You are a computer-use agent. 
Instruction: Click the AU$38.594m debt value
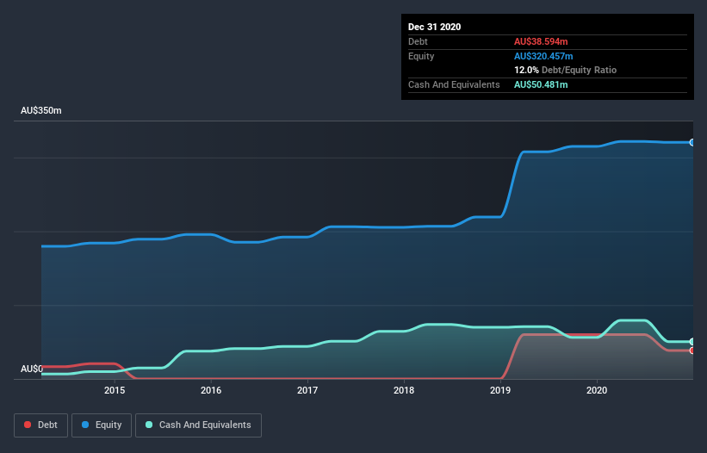(541, 41)
